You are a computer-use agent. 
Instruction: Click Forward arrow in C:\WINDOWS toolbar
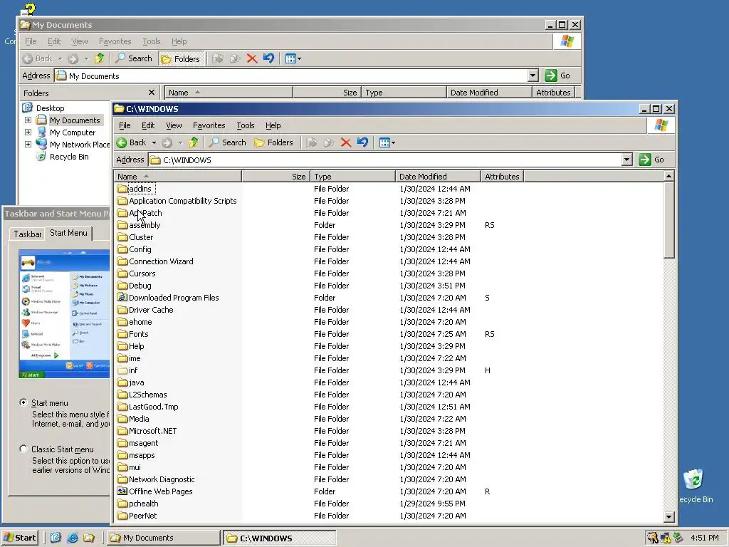(x=167, y=142)
